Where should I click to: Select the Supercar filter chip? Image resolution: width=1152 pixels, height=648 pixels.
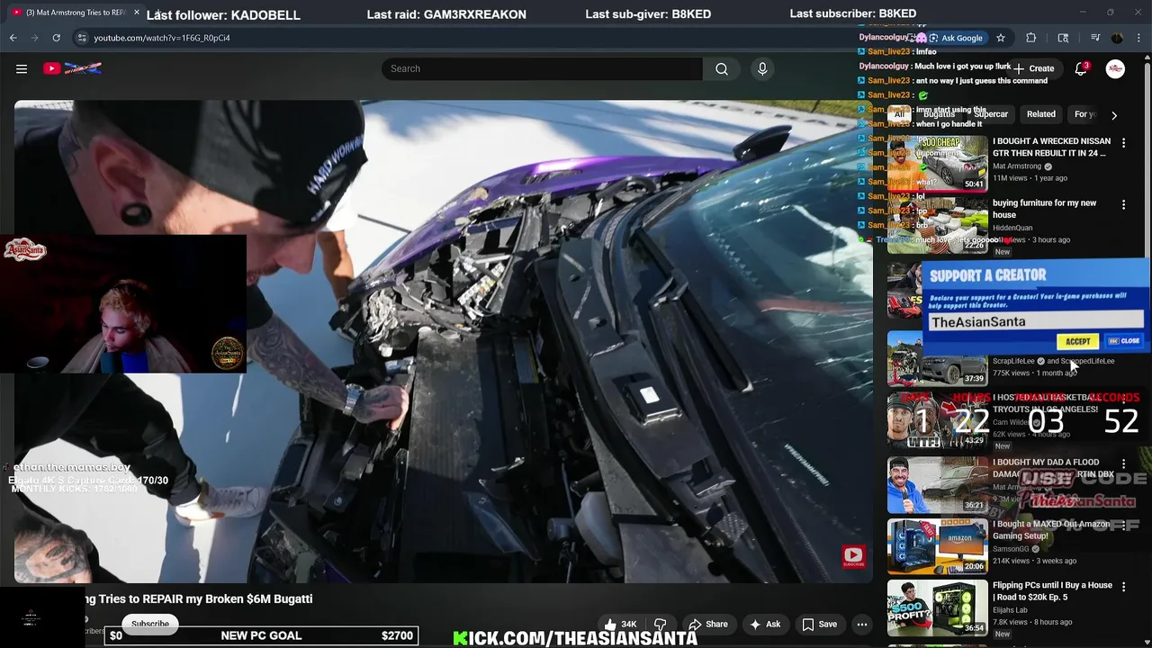(x=991, y=114)
